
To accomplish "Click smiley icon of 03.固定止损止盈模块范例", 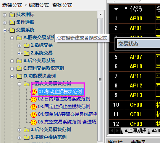I will [x=34, y=107].
